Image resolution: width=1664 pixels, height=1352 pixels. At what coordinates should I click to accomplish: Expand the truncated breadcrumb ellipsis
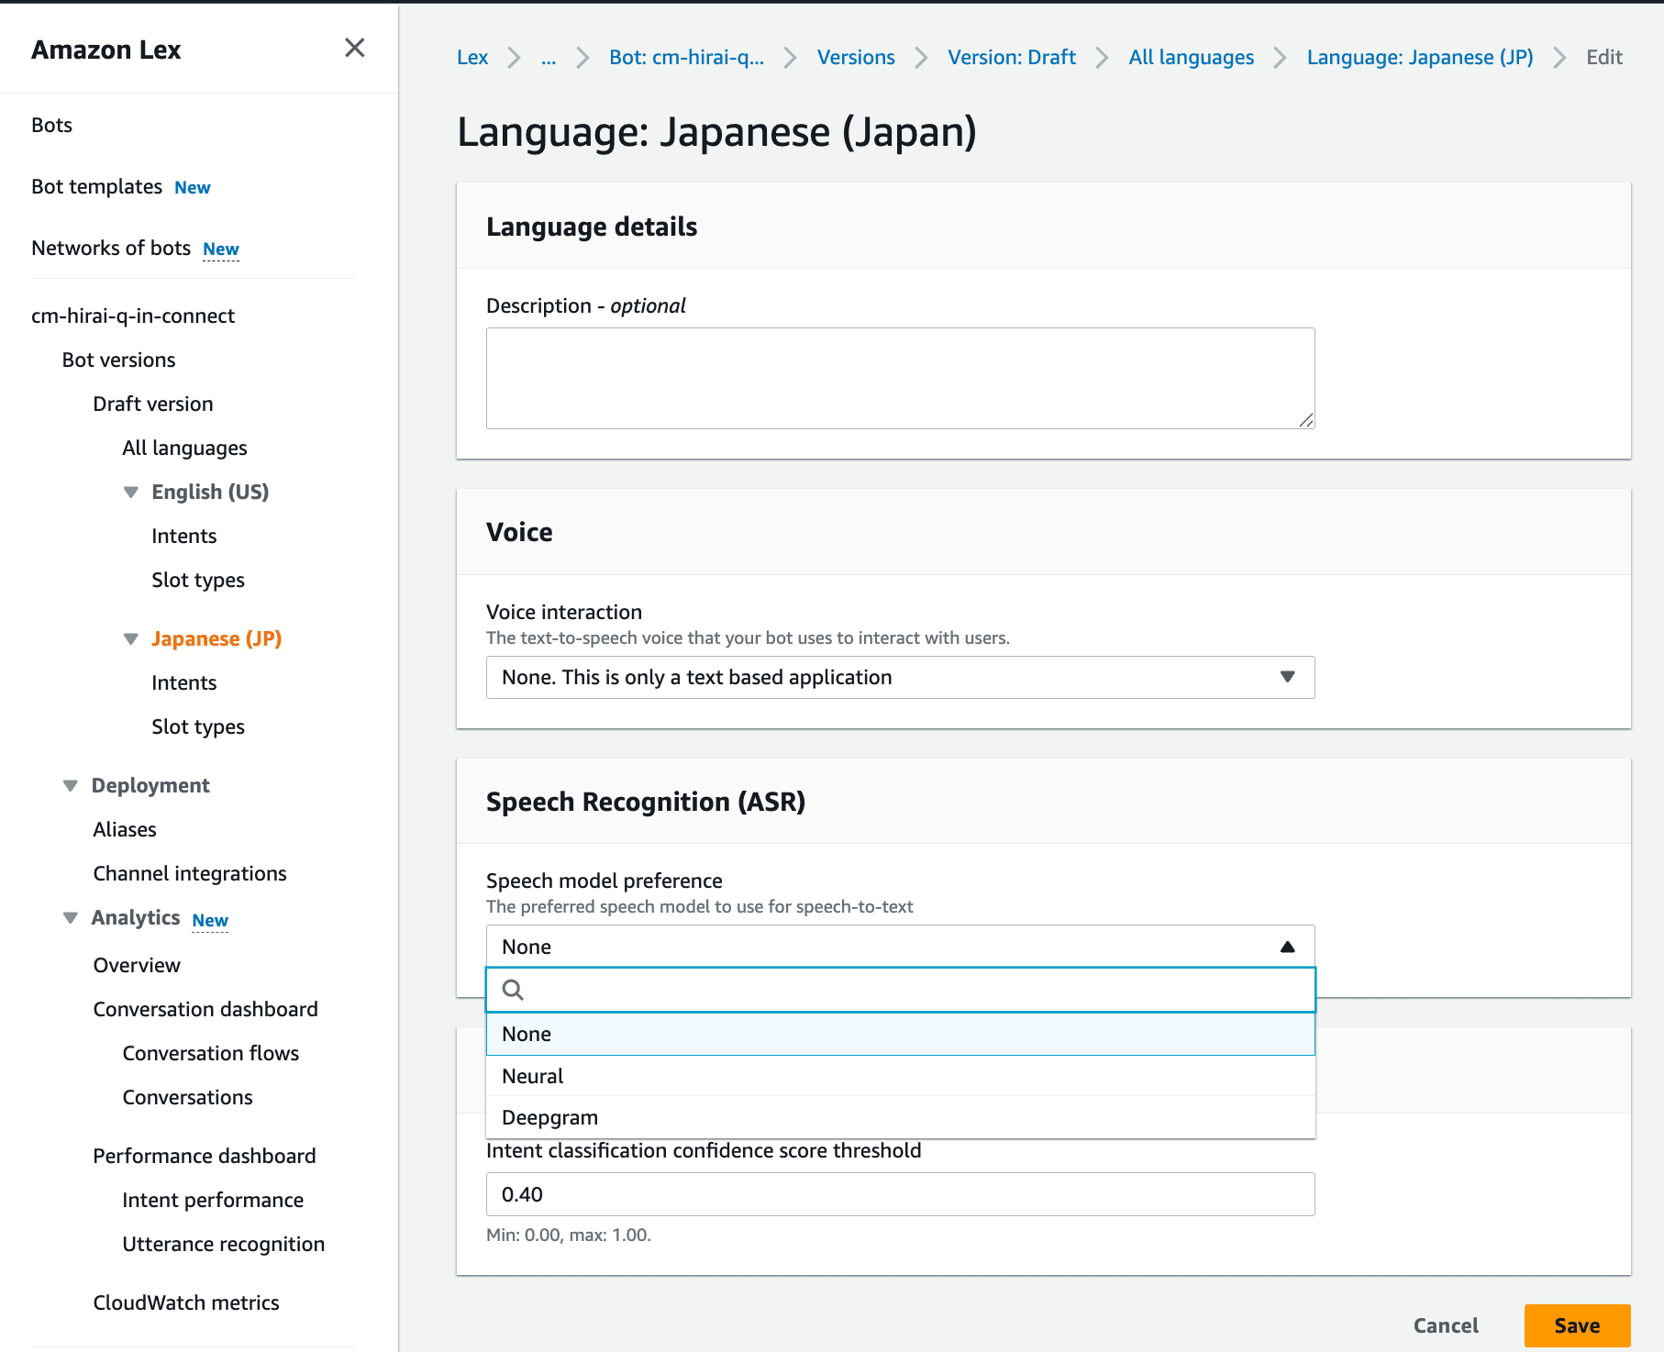[x=549, y=58]
